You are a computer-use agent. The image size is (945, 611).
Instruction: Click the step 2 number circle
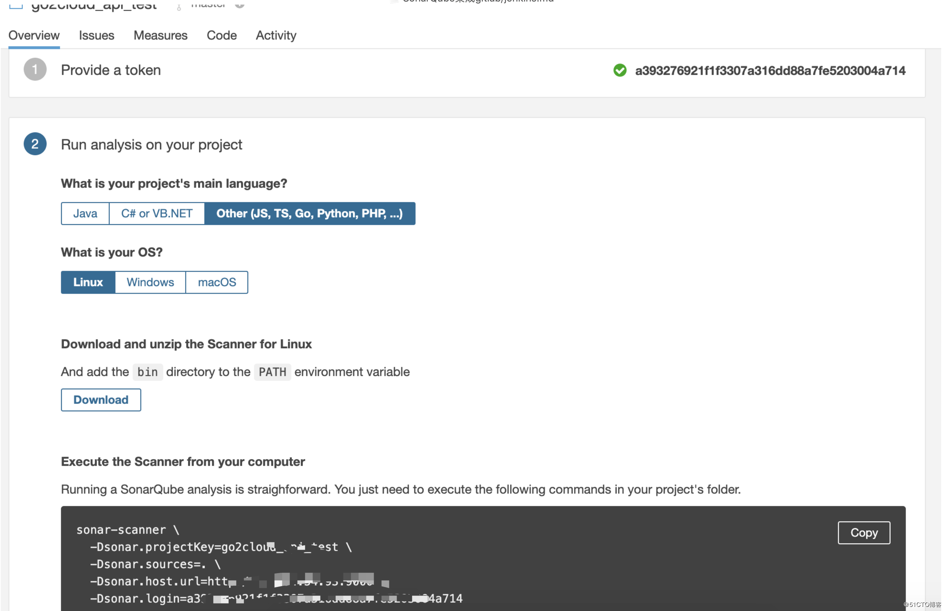coord(35,144)
